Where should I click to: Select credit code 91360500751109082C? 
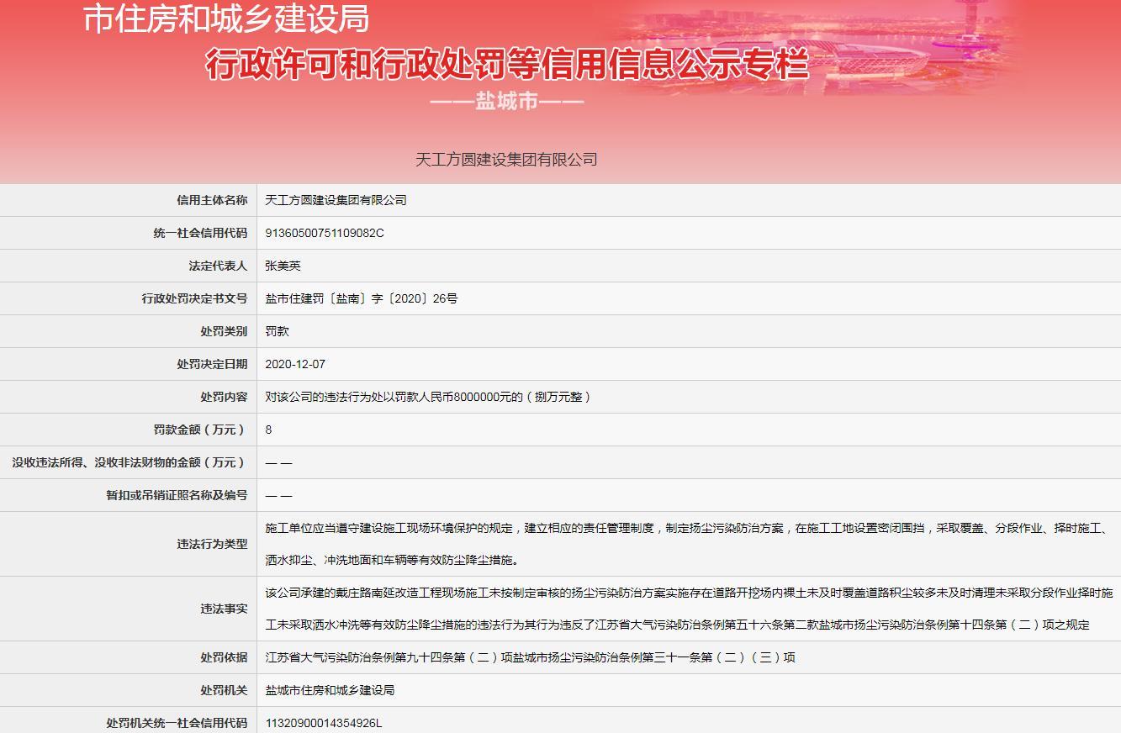[325, 233]
